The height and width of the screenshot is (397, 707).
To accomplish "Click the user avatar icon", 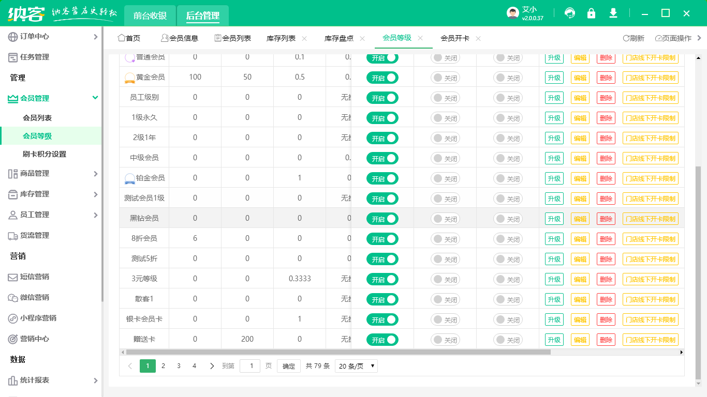I will click(x=512, y=13).
